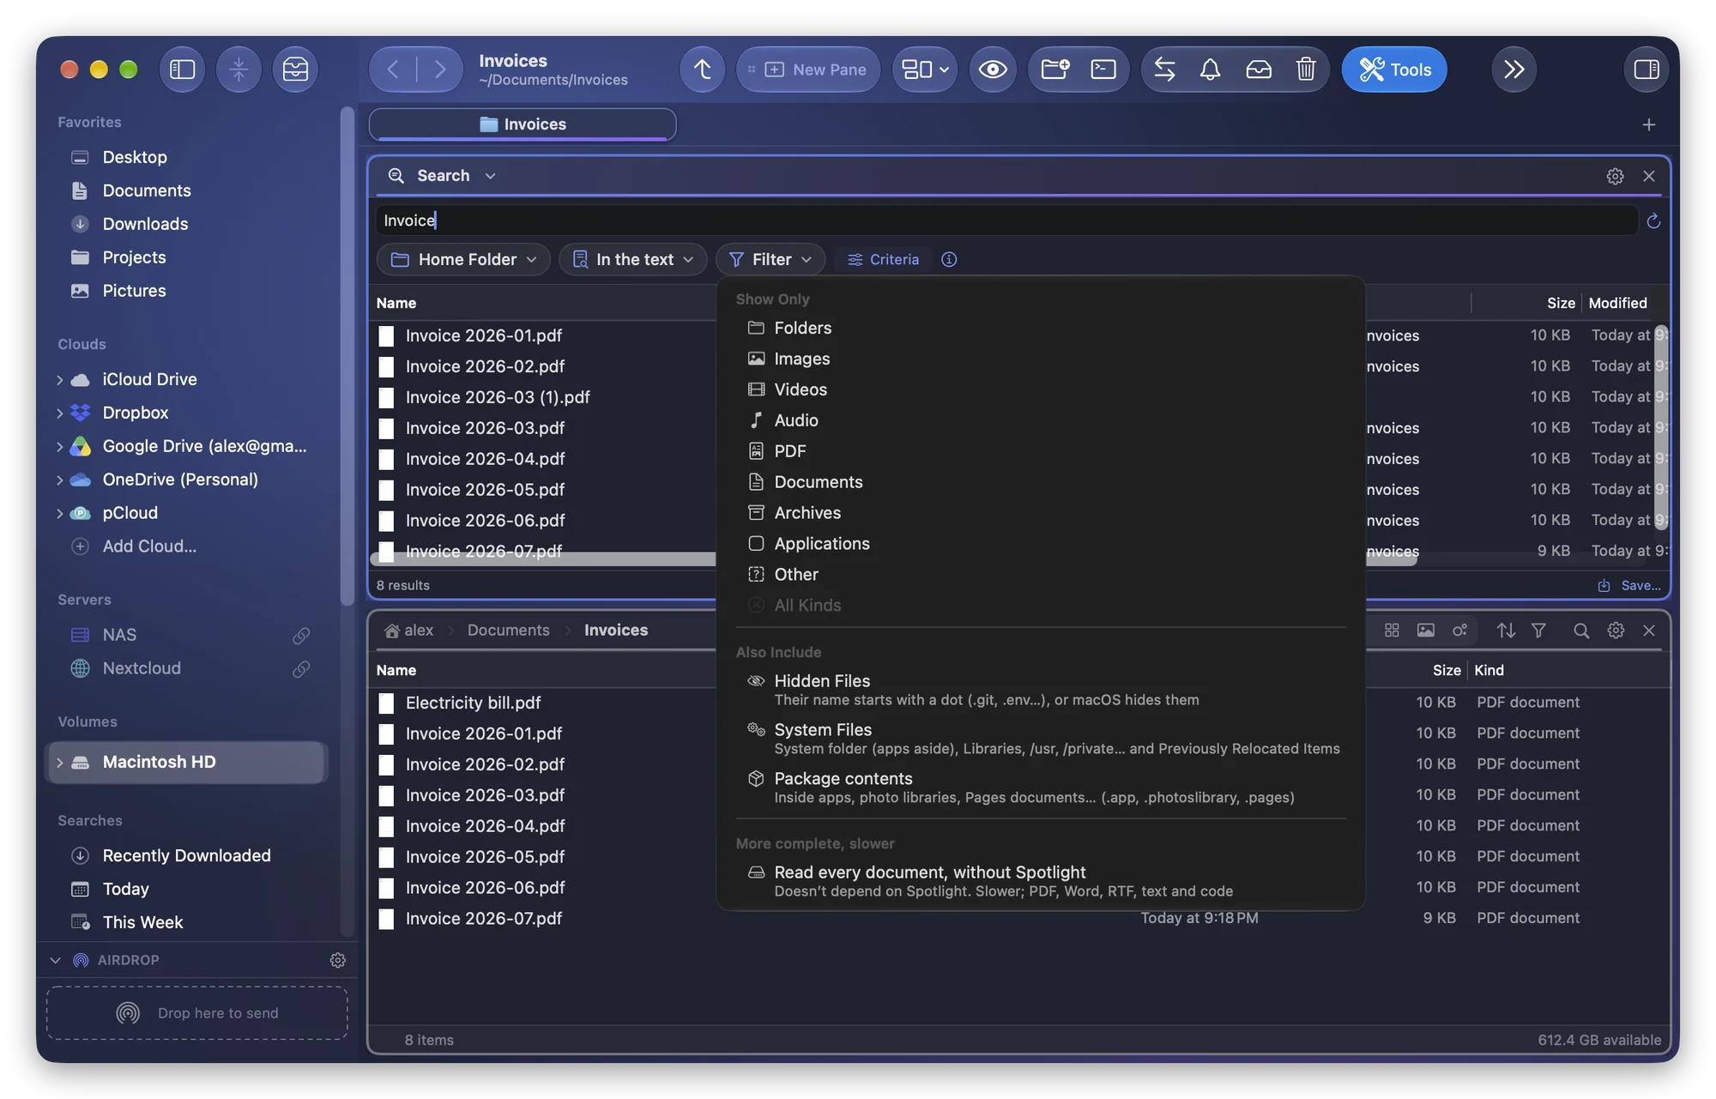Collapse the AIRDROP section
This screenshot has width=1716, height=1099.
(55, 960)
